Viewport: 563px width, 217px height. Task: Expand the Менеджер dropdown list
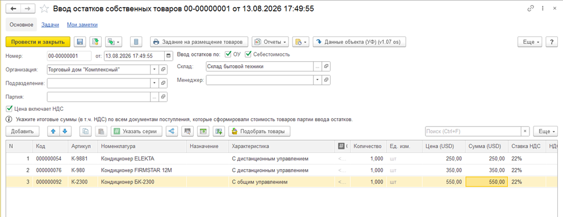pos(317,80)
